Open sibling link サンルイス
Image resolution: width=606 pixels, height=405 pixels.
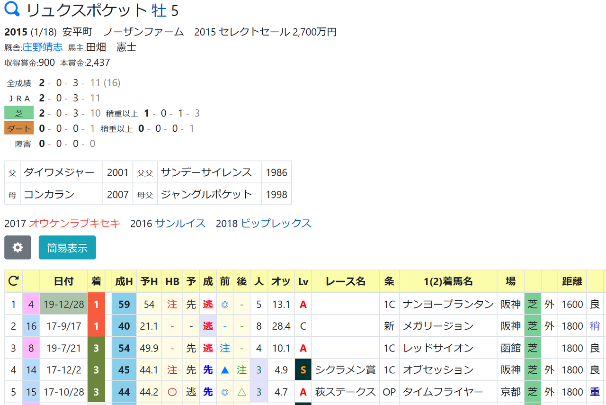pos(180,223)
